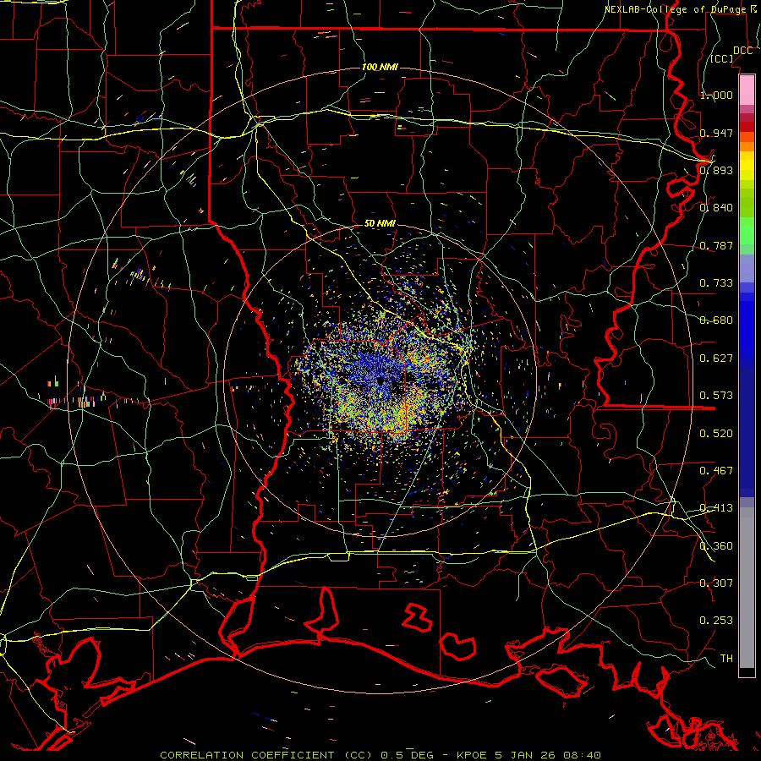Viewport: 761px width, 761px height.
Task: Select the 0.947 scale value
Action: [x=716, y=133]
